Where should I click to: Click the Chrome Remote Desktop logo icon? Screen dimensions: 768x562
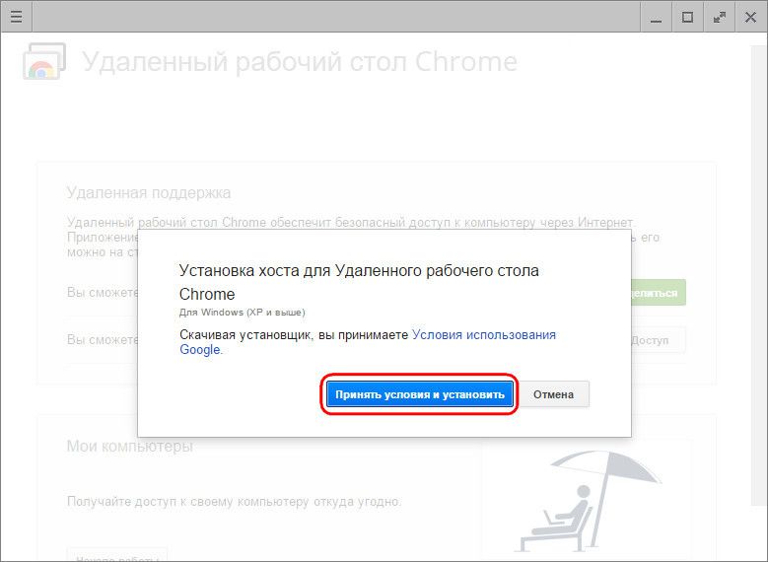tap(43, 61)
